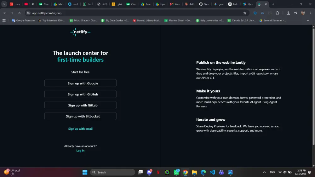The image size is (315, 177).
Task: Open Microsoft Teams from the taskbar
Action: tap(221, 172)
